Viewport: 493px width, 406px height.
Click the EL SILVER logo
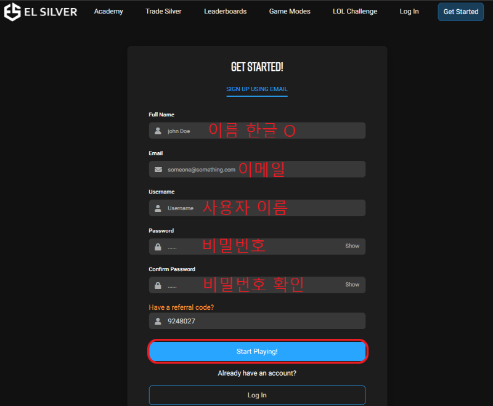(41, 12)
